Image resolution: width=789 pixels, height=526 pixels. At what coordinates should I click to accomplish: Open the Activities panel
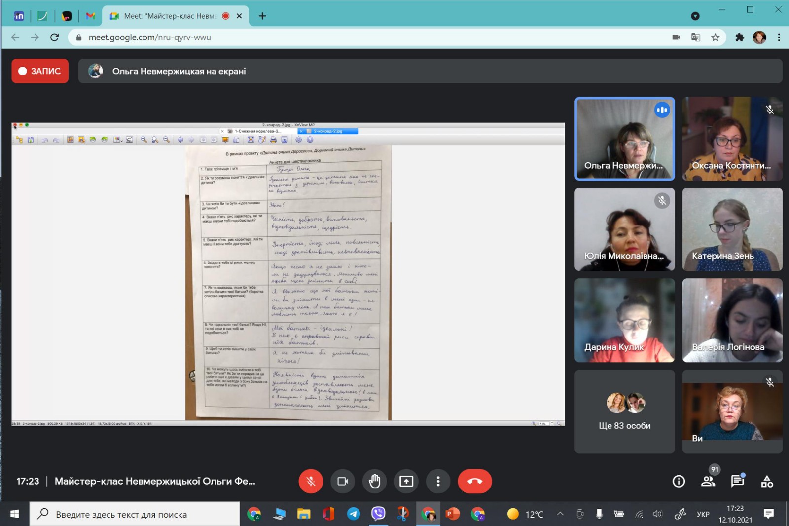coord(767,481)
